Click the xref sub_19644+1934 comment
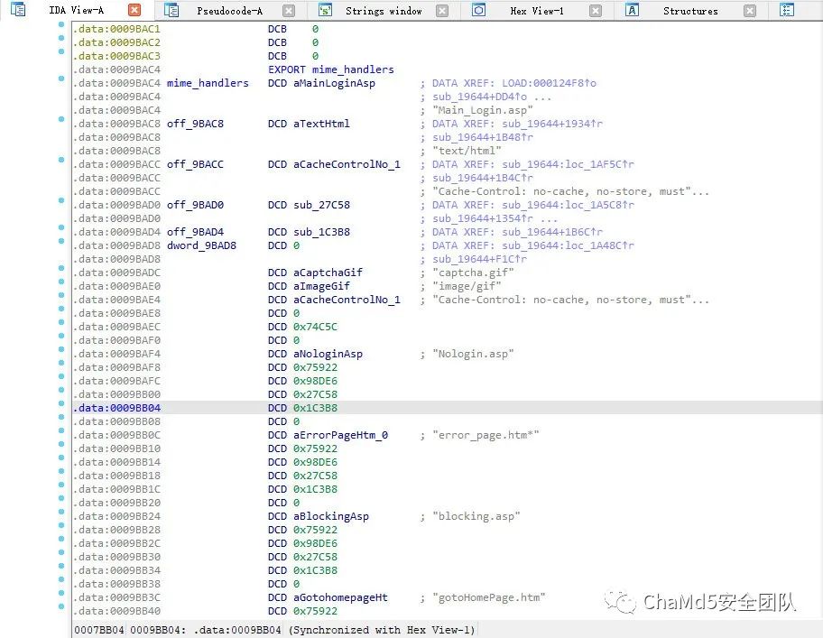The height and width of the screenshot is (638, 823). [552, 124]
